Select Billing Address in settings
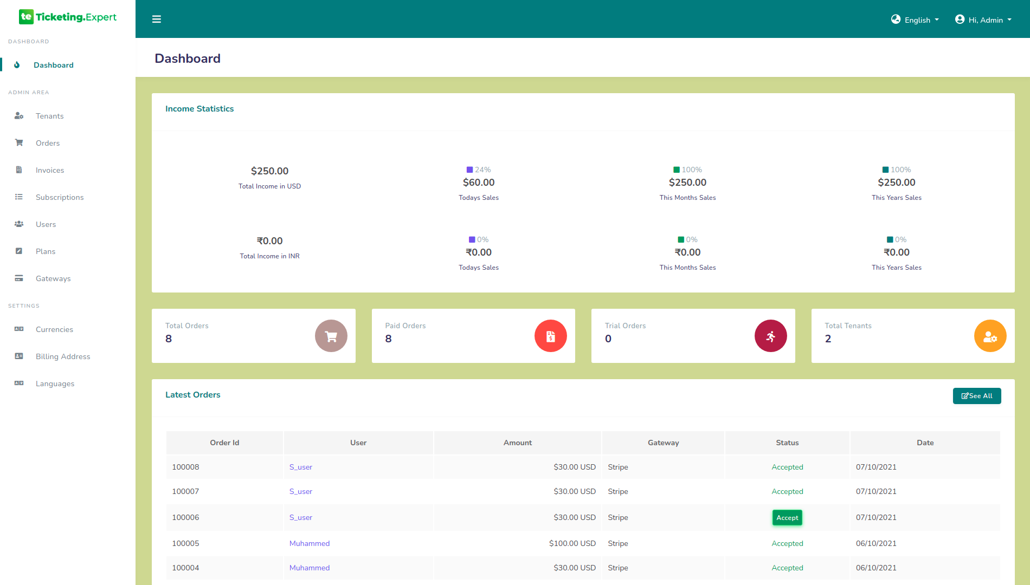The image size is (1030, 585). (x=63, y=356)
